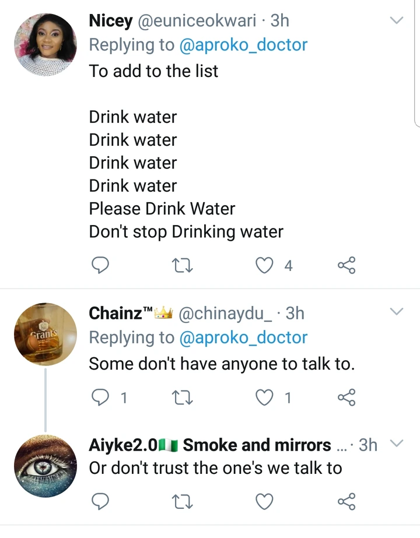This screenshot has width=420, height=538.
Task: Open @aproko_doctor link in Nicey's reply
Action: [x=243, y=45]
